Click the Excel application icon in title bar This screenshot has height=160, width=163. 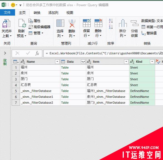pyautogui.click(x=4, y=5)
